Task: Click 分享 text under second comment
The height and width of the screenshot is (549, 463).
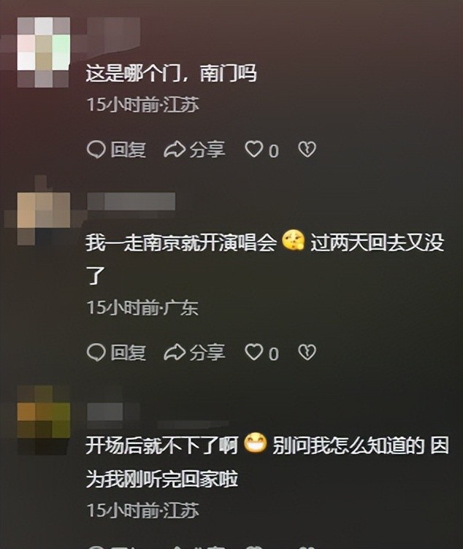Action: (207, 352)
